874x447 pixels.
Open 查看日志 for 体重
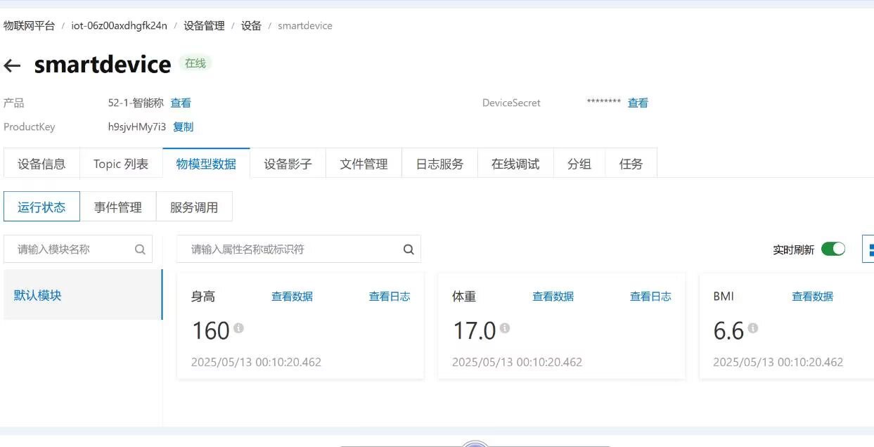tap(650, 296)
